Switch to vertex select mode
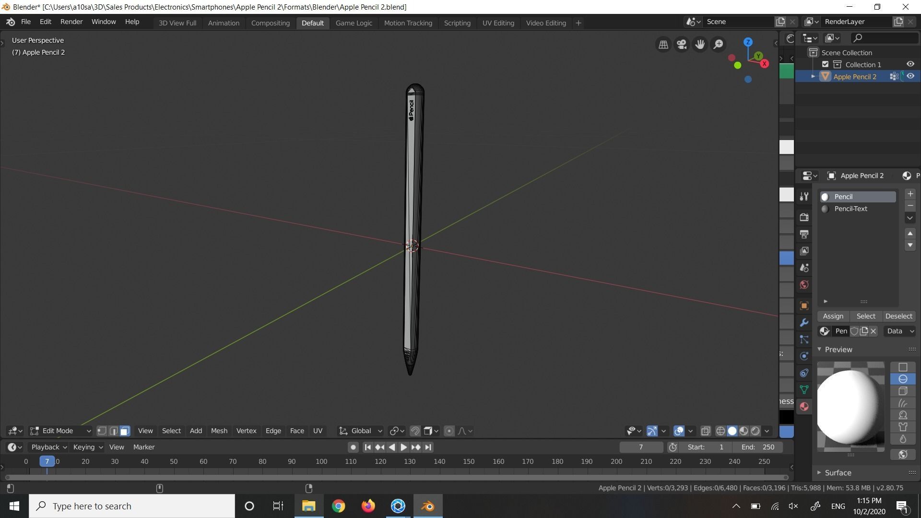 point(102,431)
